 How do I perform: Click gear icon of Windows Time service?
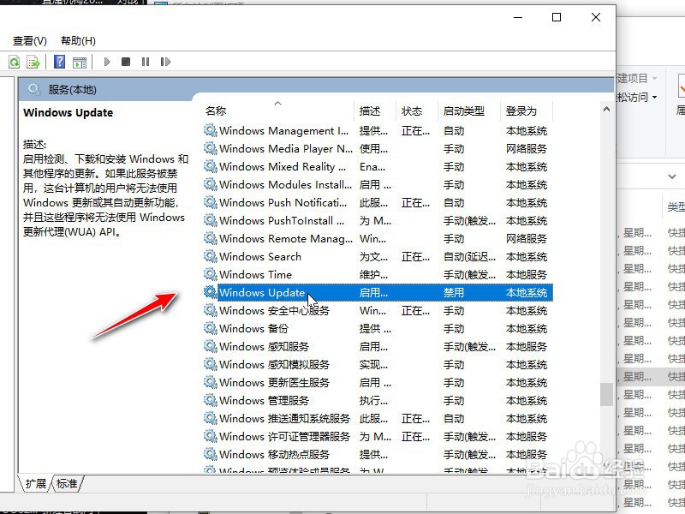[210, 274]
